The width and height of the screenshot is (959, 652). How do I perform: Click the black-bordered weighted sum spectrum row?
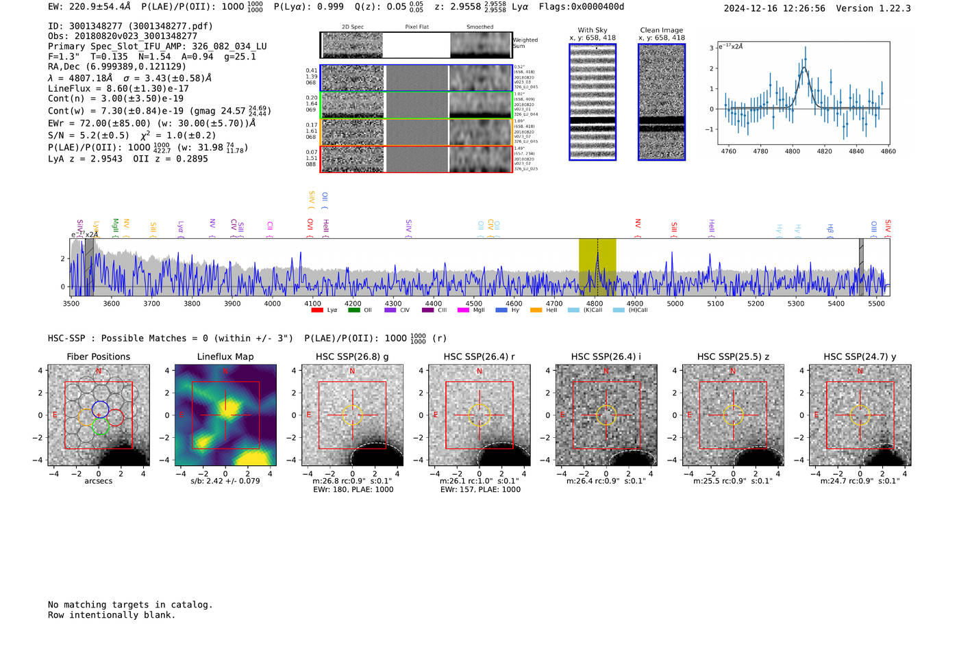[416, 45]
